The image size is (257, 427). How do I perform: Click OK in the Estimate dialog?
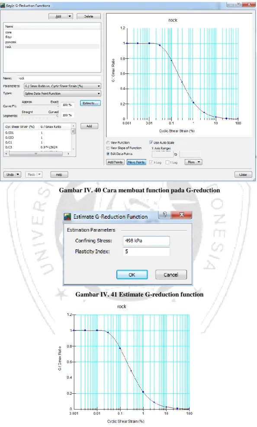point(132,275)
